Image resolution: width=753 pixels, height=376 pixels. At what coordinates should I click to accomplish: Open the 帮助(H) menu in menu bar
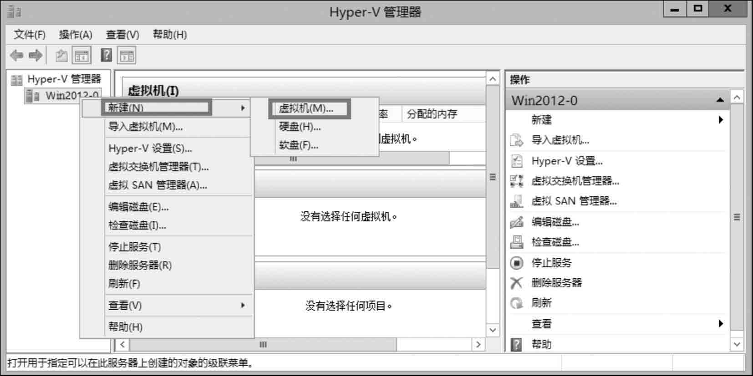(169, 35)
